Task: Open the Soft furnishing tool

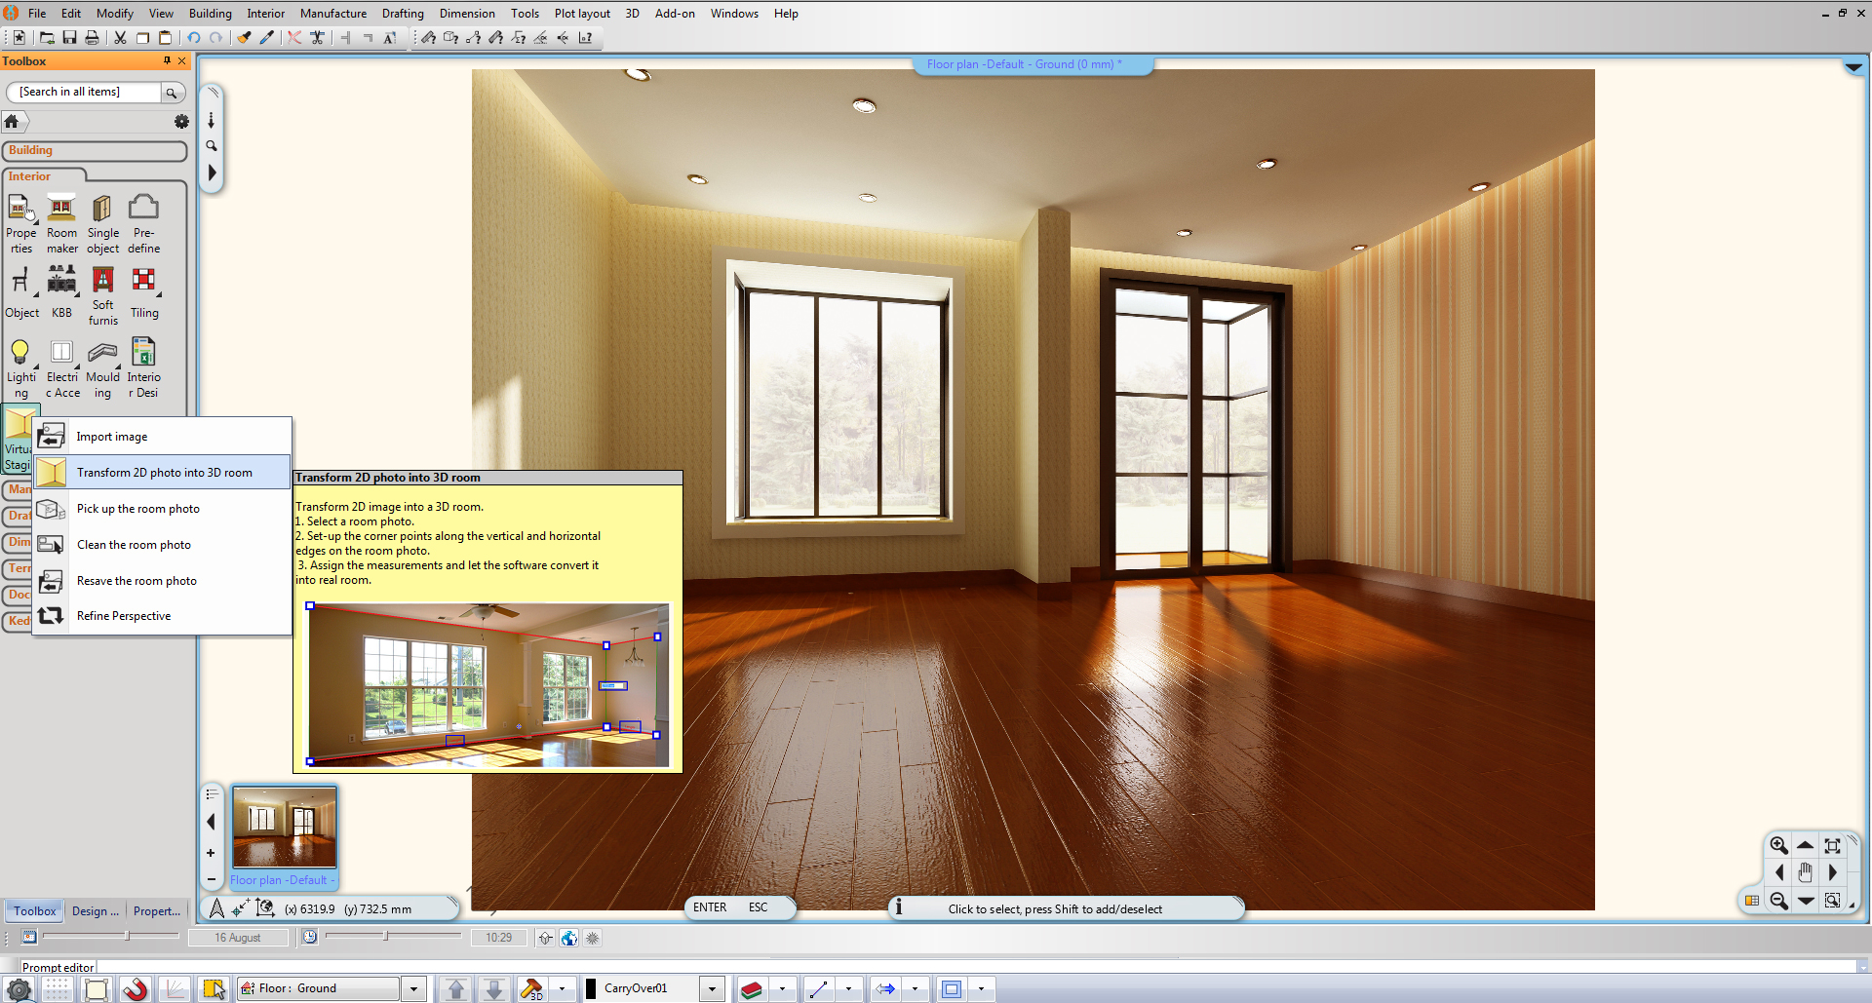Action: [x=102, y=282]
